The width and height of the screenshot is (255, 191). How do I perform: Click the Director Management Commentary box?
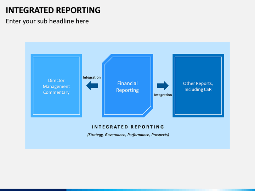click(x=56, y=86)
